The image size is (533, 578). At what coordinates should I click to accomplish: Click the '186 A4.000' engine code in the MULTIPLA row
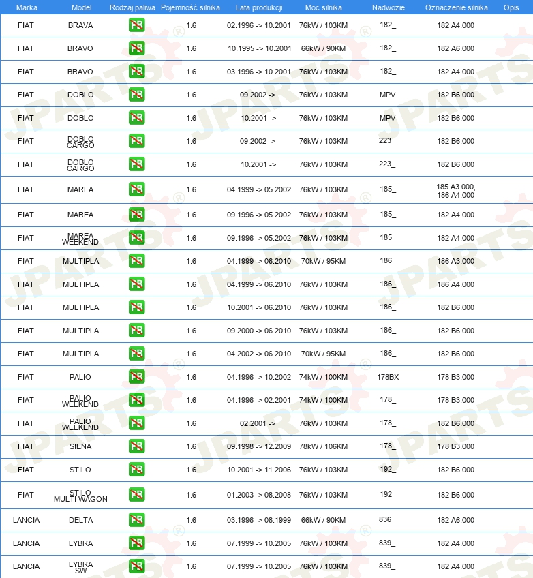[x=455, y=284]
